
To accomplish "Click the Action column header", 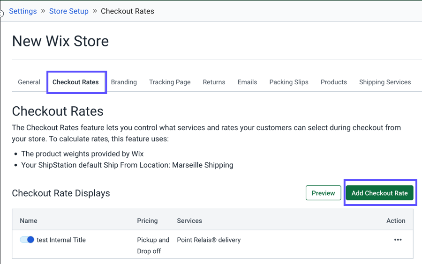I will coord(396,220).
